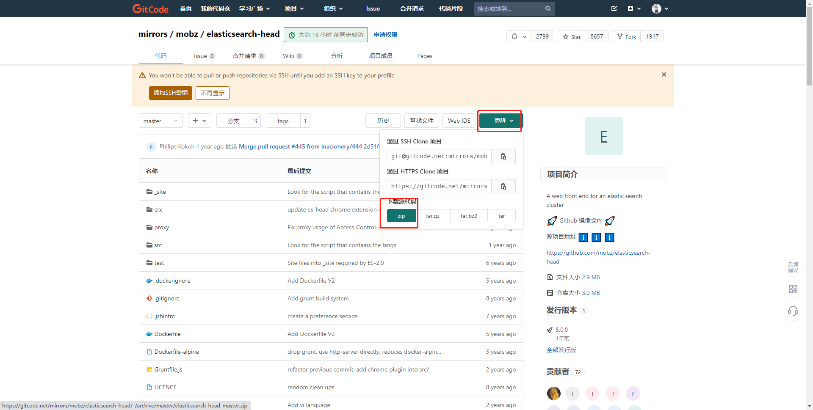Open 历史 commit history
Screen dimensions: 813x410
tap(383, 121)
